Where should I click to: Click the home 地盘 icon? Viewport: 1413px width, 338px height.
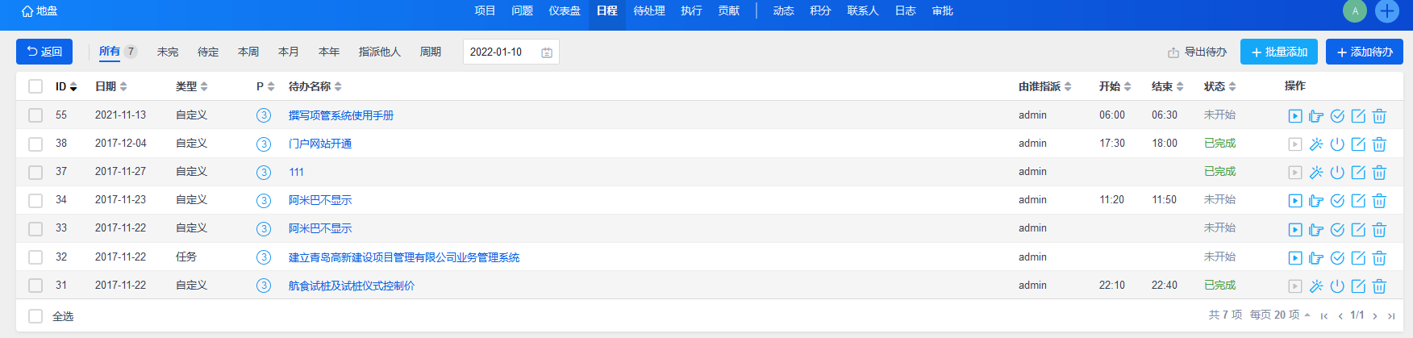(28, 11)
